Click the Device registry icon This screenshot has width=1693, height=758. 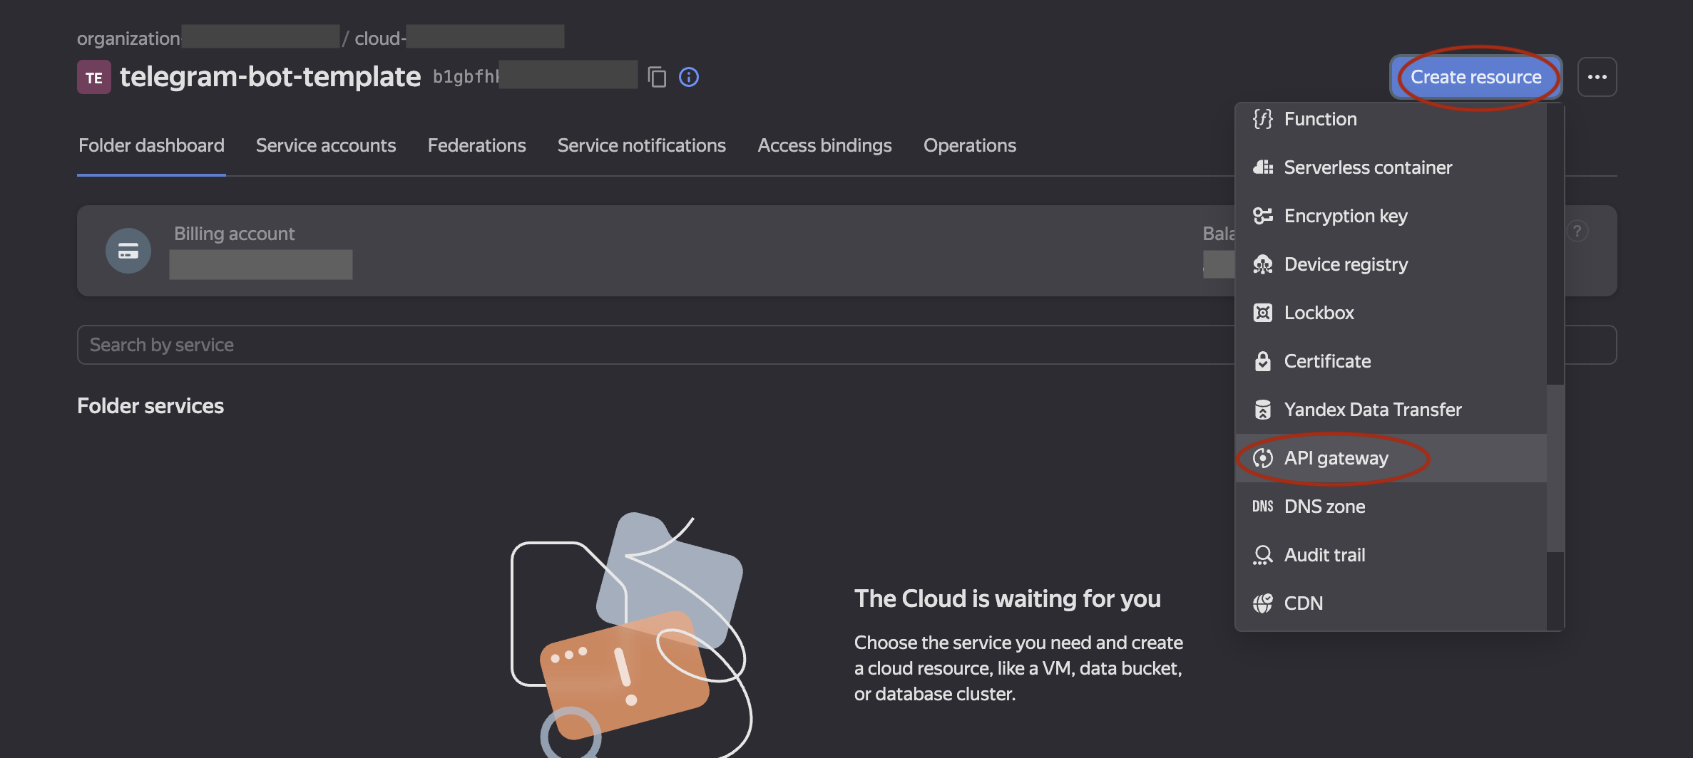(x=1263, y=264)
